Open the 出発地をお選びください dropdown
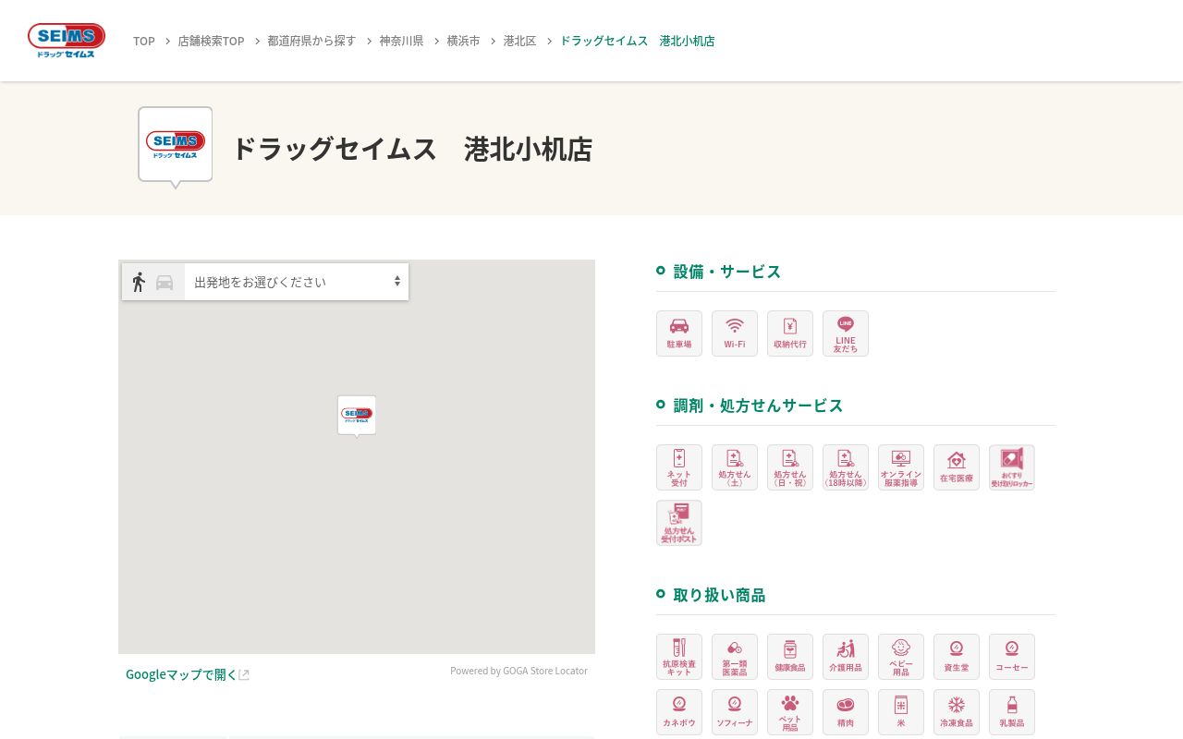 297,282
